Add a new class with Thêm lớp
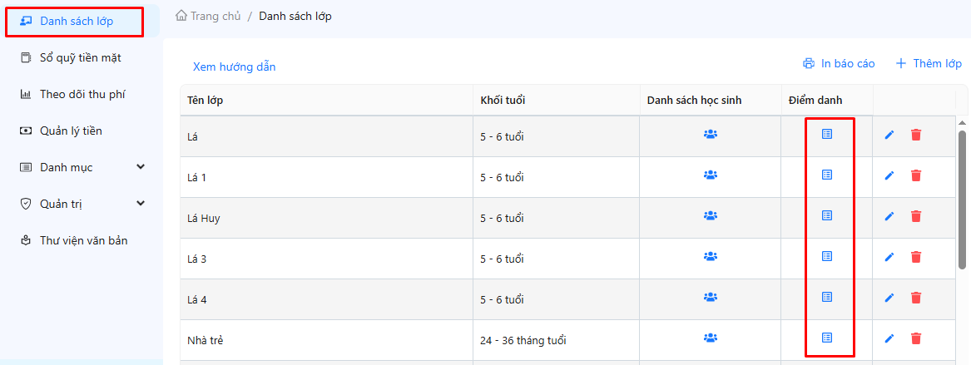Screen dimensions: 971x365 pyautogui.click(x=929, y=63)
